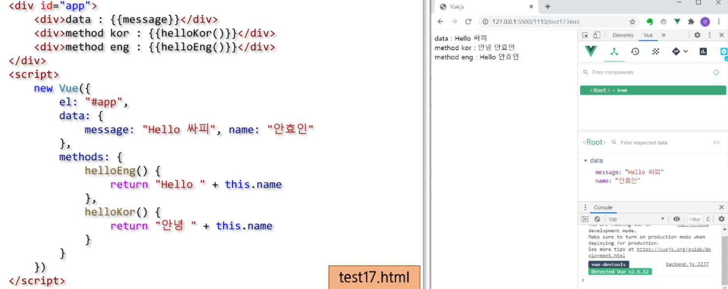
Task: Open the Performance bar-chart icon
Action: pos(704,51)
